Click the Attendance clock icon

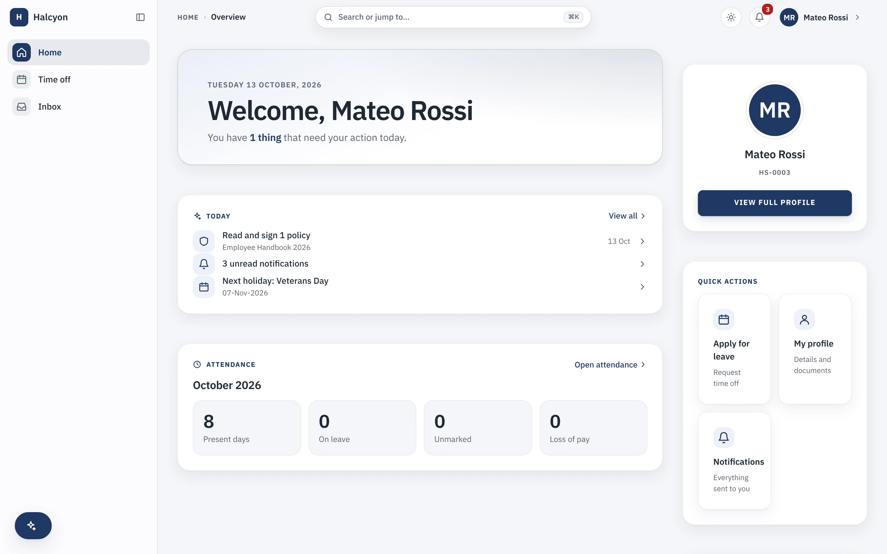197,364
